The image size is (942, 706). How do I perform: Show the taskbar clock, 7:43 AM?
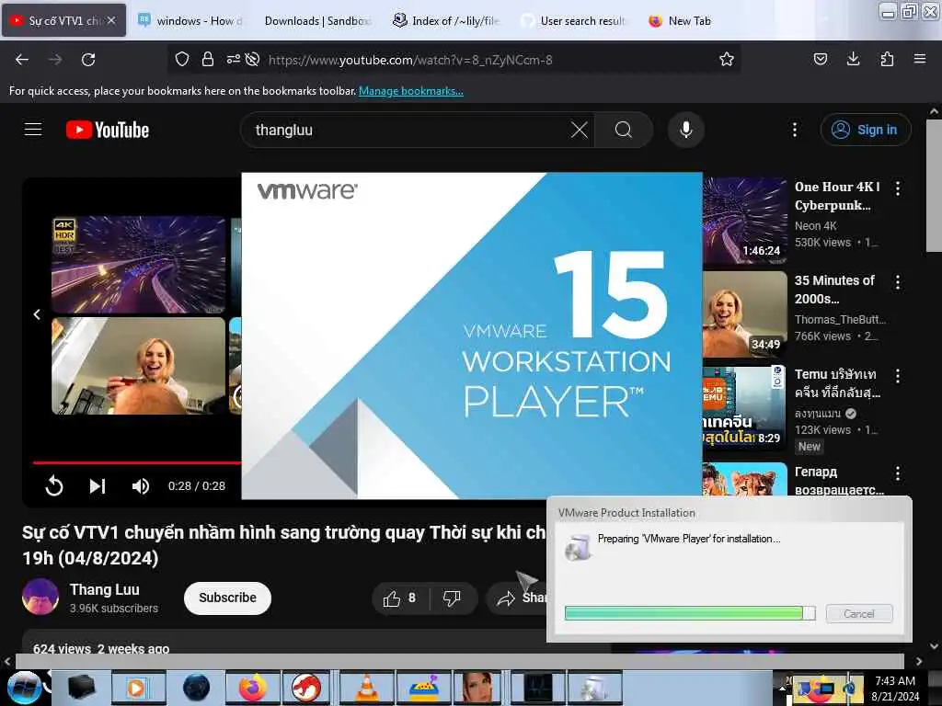click(895, 689)
